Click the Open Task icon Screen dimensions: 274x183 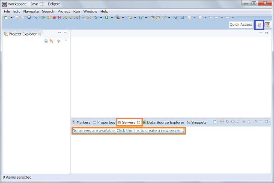[158, 18]
